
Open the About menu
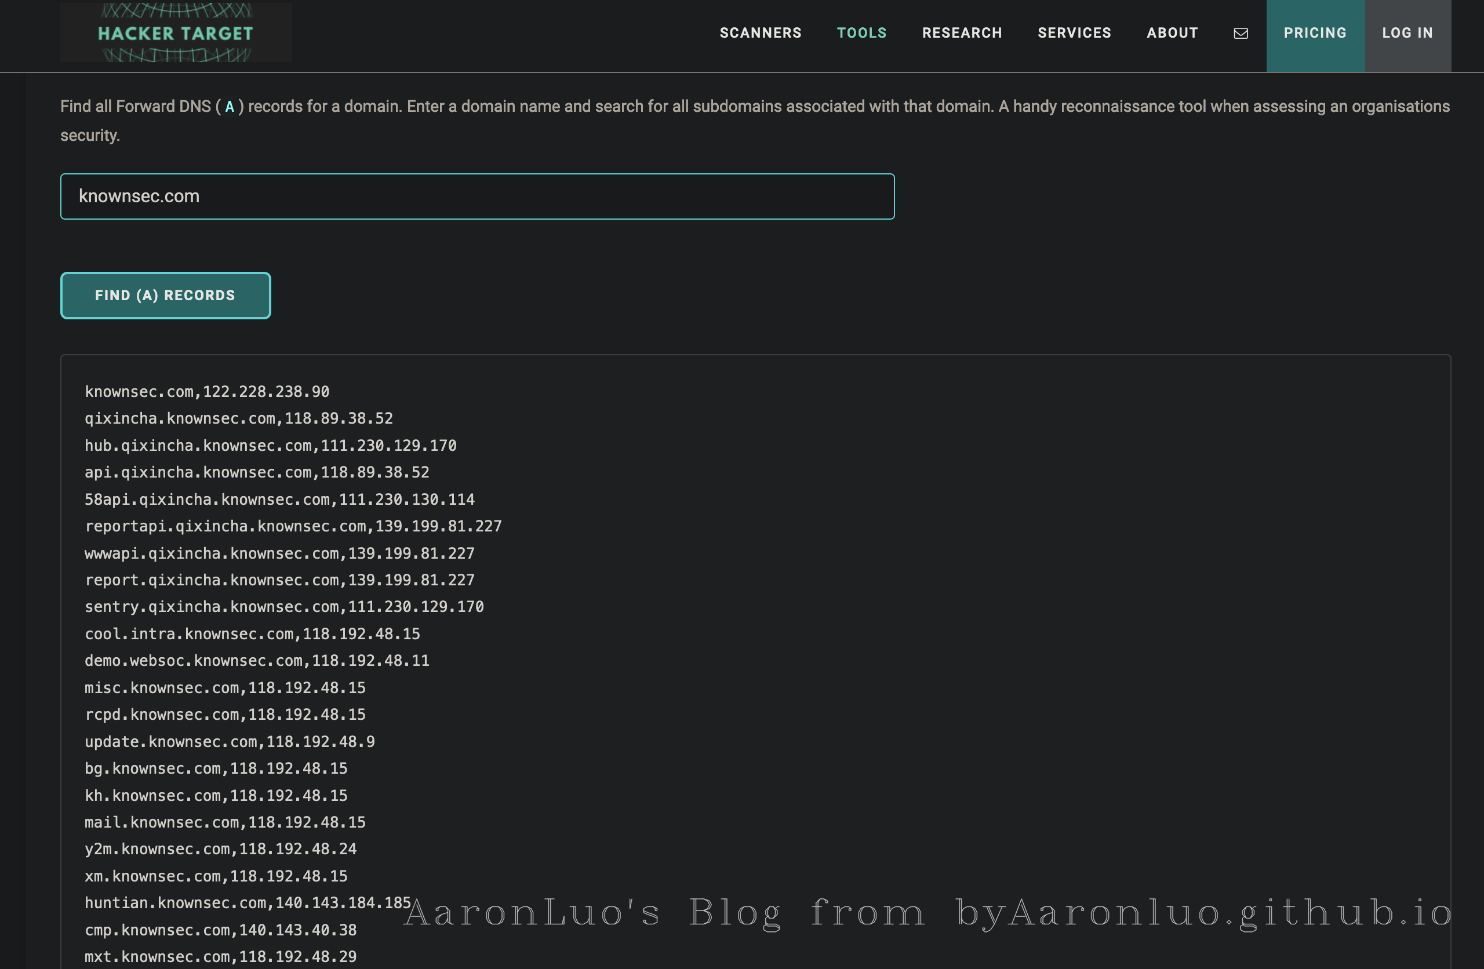(1172, 33)
